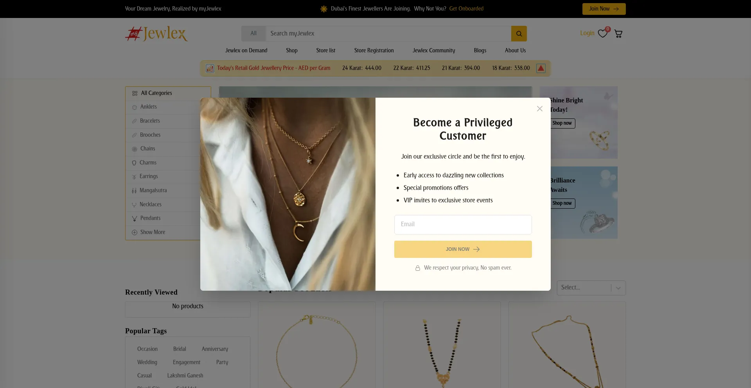Click the red gold price trend arrow icon
This screenshot has width=751, height=388.
pos(541,68)
